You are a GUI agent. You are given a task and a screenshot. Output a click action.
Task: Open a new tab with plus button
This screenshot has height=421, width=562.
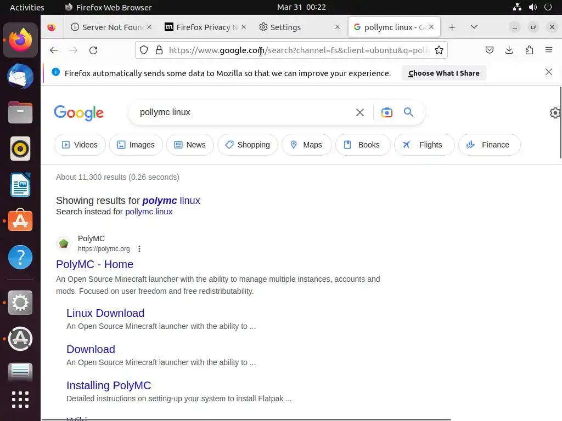pyautogui.click(x=452, y=27)
